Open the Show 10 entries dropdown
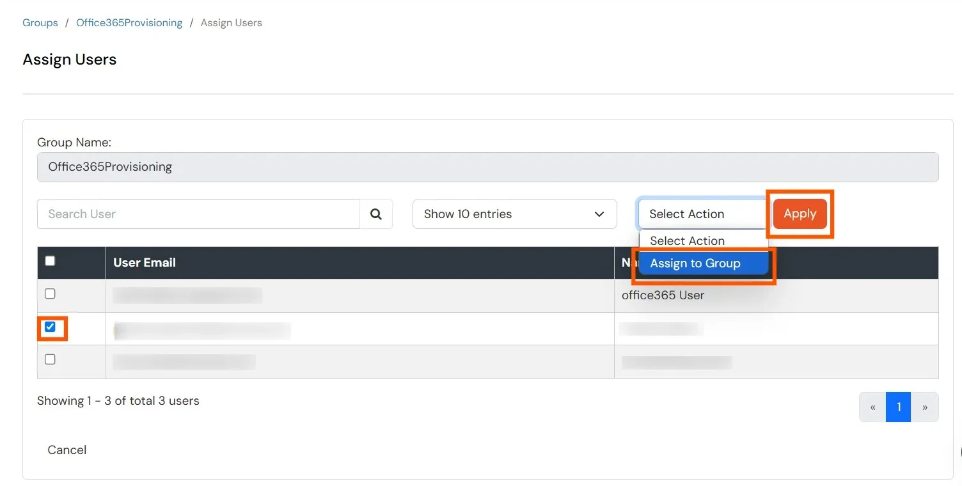The height and width of the screenshot is (486, 962). [x=514, y=214]
